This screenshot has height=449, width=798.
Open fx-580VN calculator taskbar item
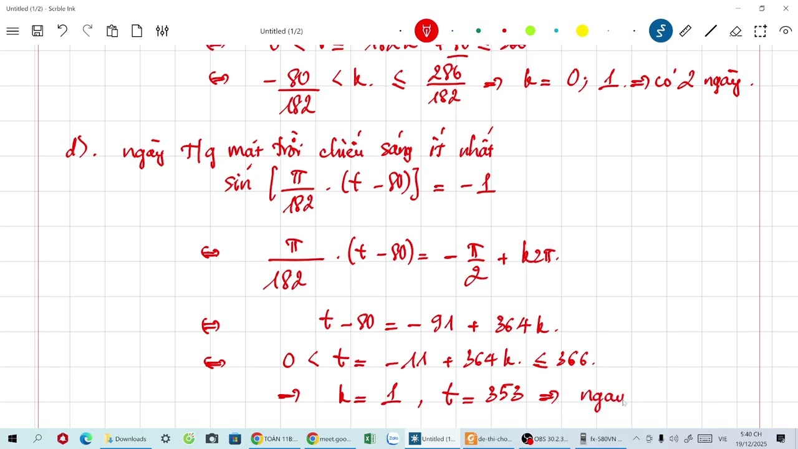tap(601, 439)
